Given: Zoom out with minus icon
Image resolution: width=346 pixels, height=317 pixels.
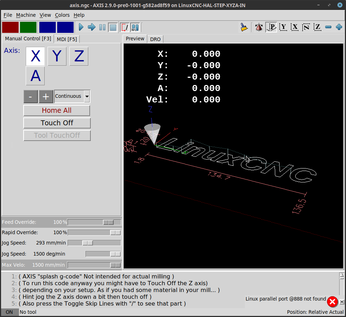Looking at the screenshot, I should click(x=328, y=27).
